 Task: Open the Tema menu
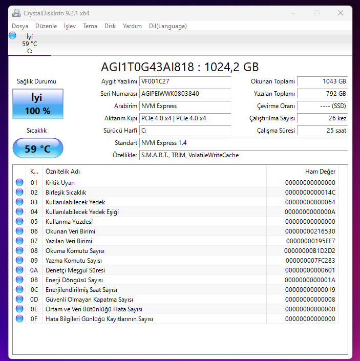(x=90, y=26)
